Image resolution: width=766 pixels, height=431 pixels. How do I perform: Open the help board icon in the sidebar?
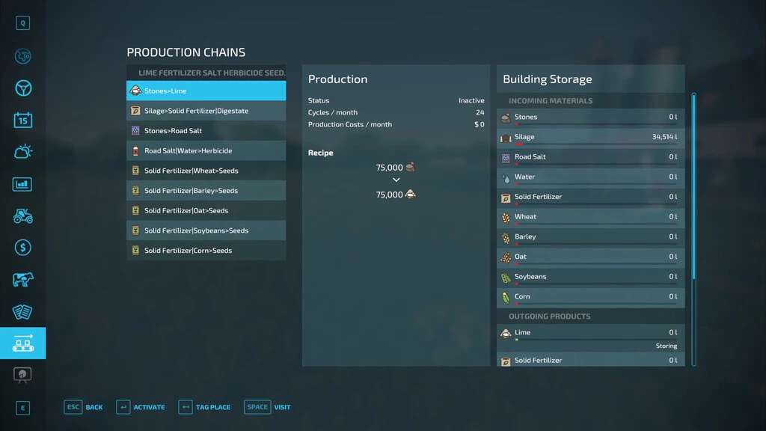(x=22, y=375)
